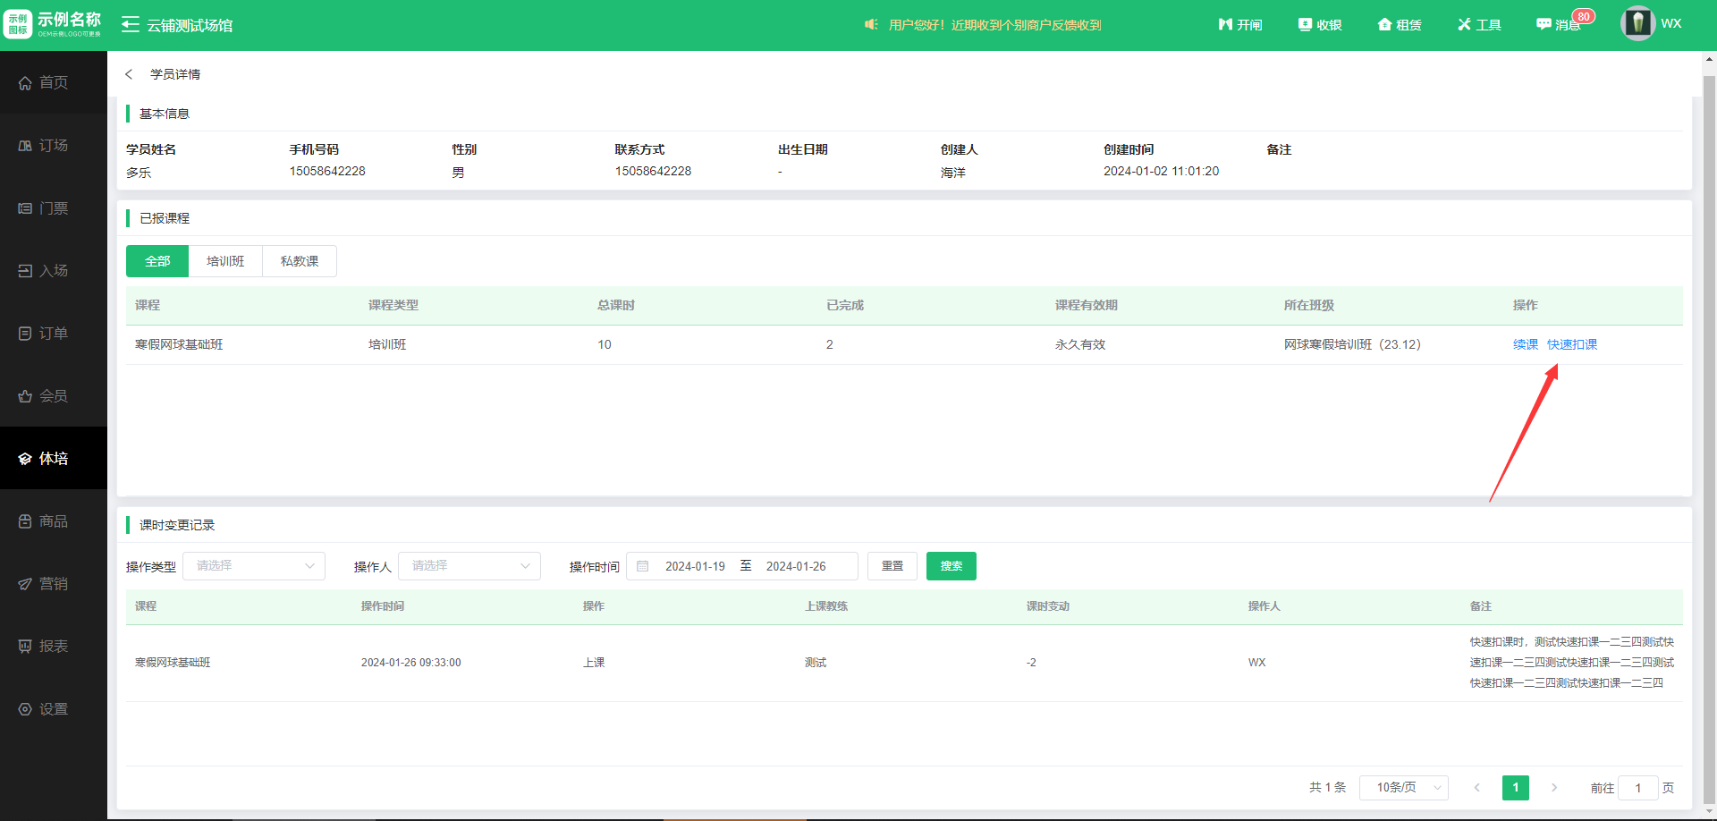Switch to the 培训班 tab

tap(225, 261)
